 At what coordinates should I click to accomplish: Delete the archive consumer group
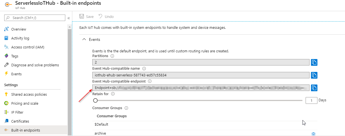313,134
